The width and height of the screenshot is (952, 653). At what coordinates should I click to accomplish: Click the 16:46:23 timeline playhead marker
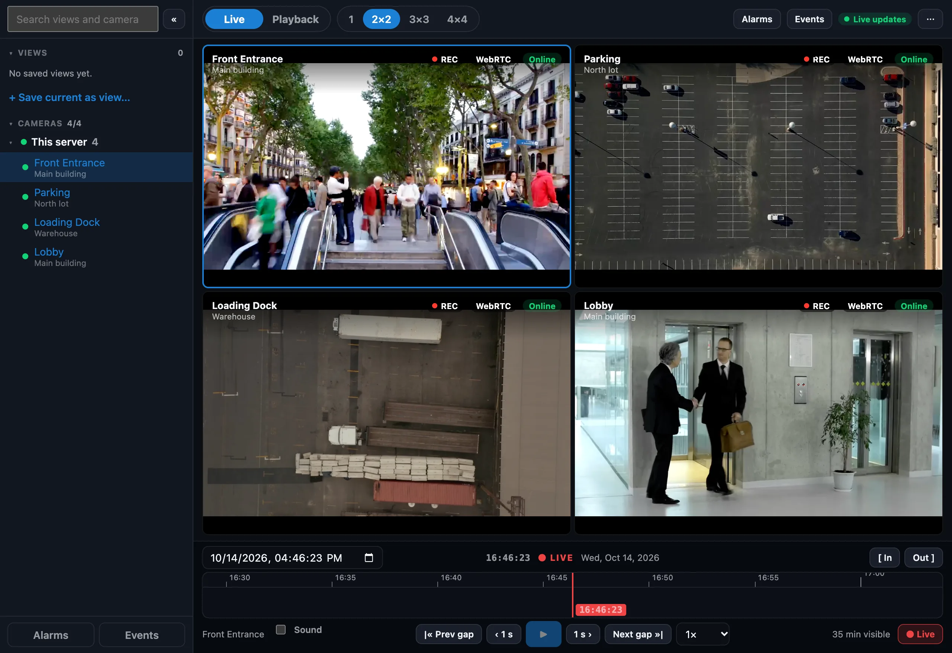(601, 610)
